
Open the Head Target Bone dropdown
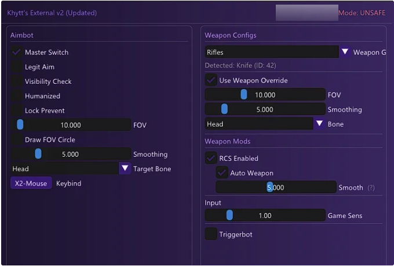[64, 169]
